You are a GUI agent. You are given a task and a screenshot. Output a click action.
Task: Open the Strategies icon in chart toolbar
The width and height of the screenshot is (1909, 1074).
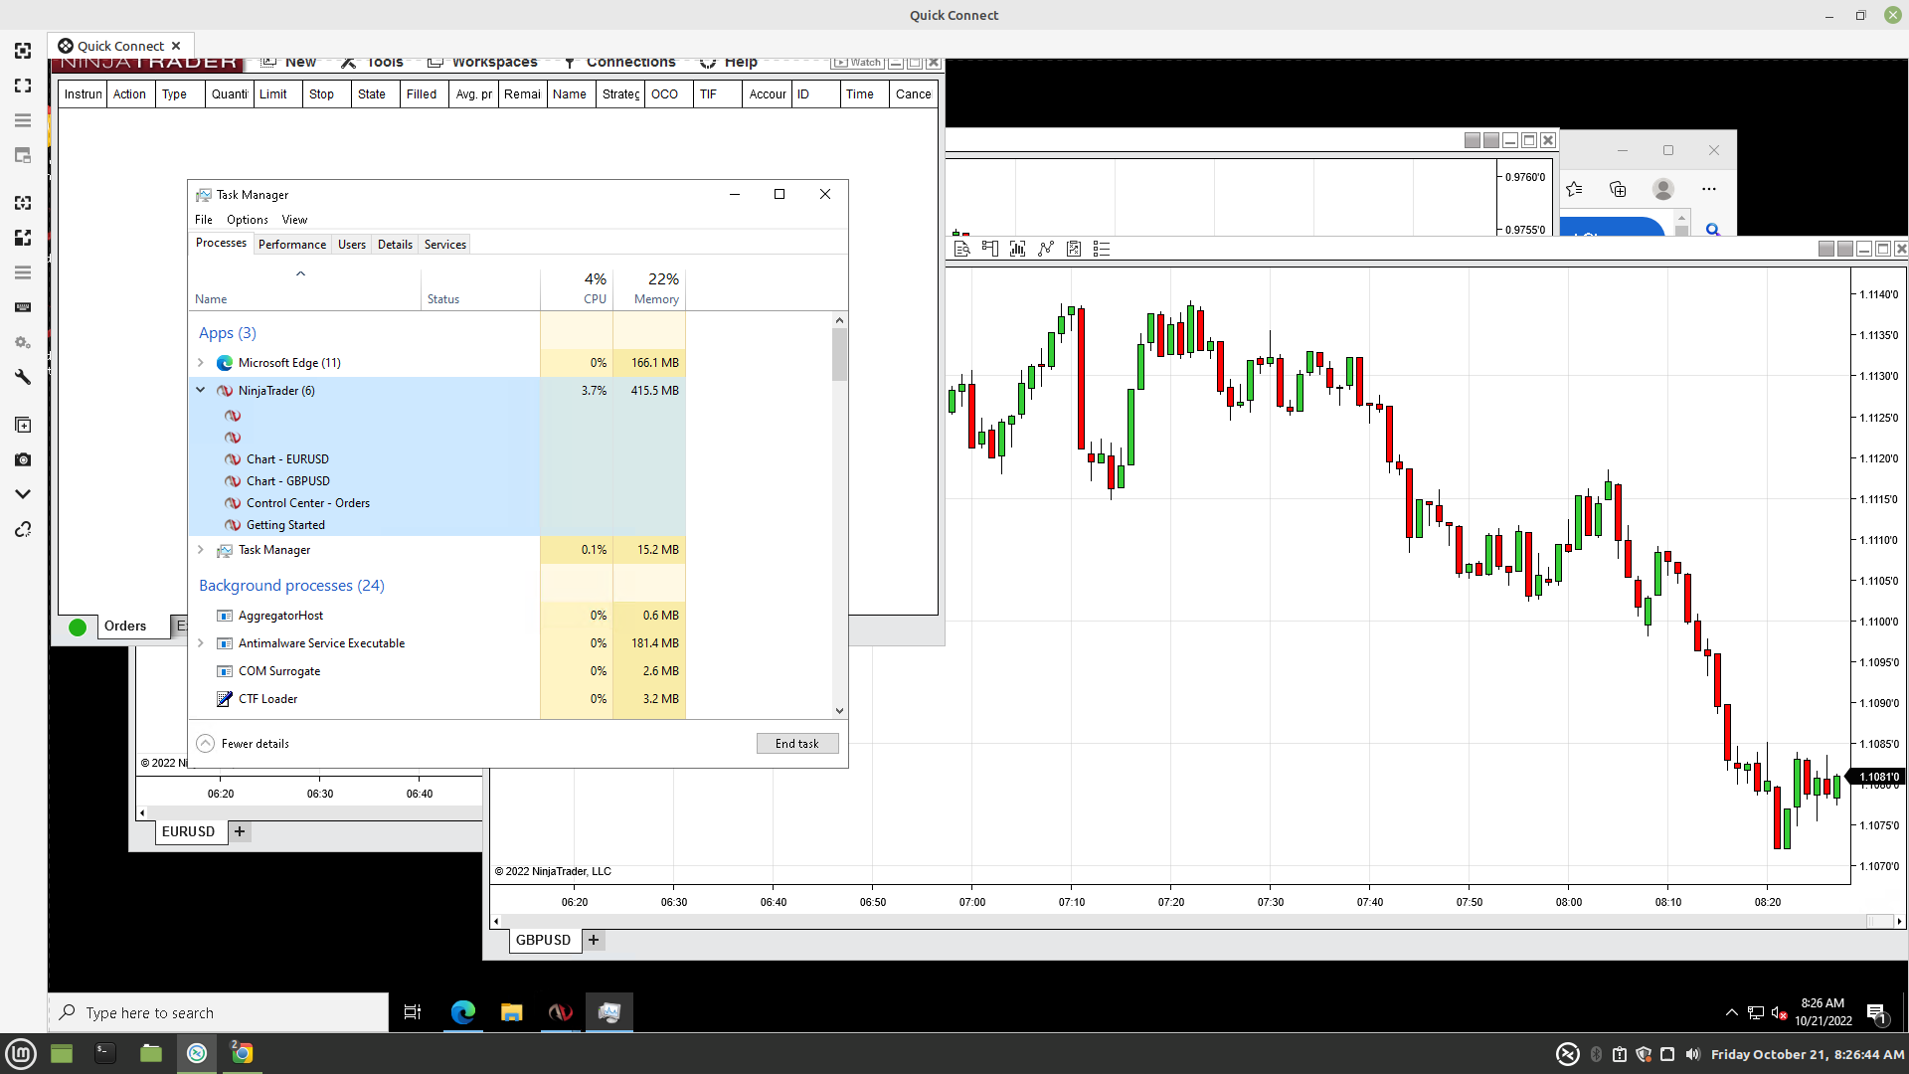tap(1074, 249)
